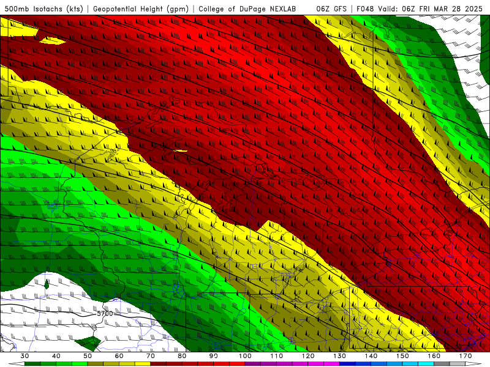
Task: Click the dark purple swatch just after 100
Action: coord(253,364)
